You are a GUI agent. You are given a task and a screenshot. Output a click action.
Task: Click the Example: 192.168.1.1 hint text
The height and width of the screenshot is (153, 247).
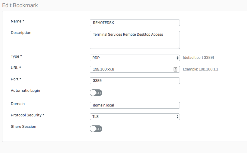(x=200, y=69)
